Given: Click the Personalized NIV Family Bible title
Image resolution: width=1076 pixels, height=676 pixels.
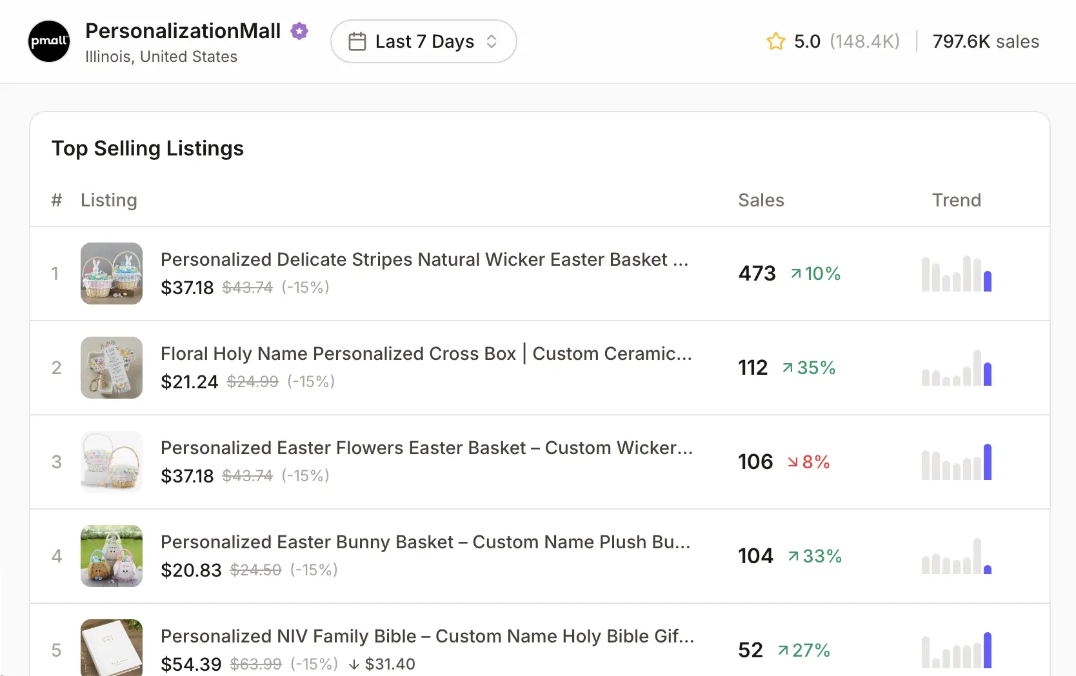Looking at the screenshot, I should 428,636.
